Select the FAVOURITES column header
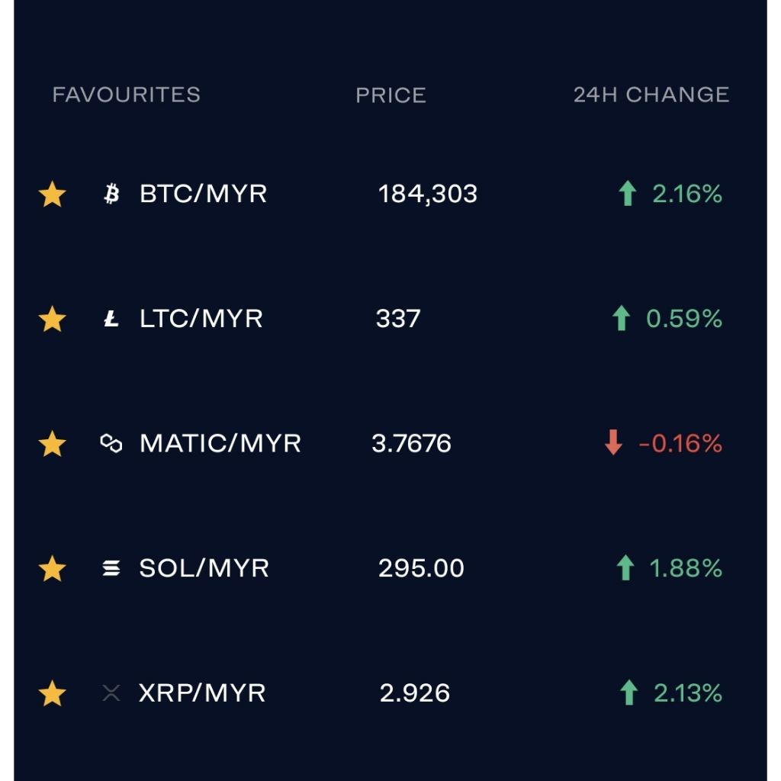This screenshot has width=781, height=781. click(x=127, y=95)
